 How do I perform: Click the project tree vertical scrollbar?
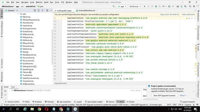[x=52, y=47]
